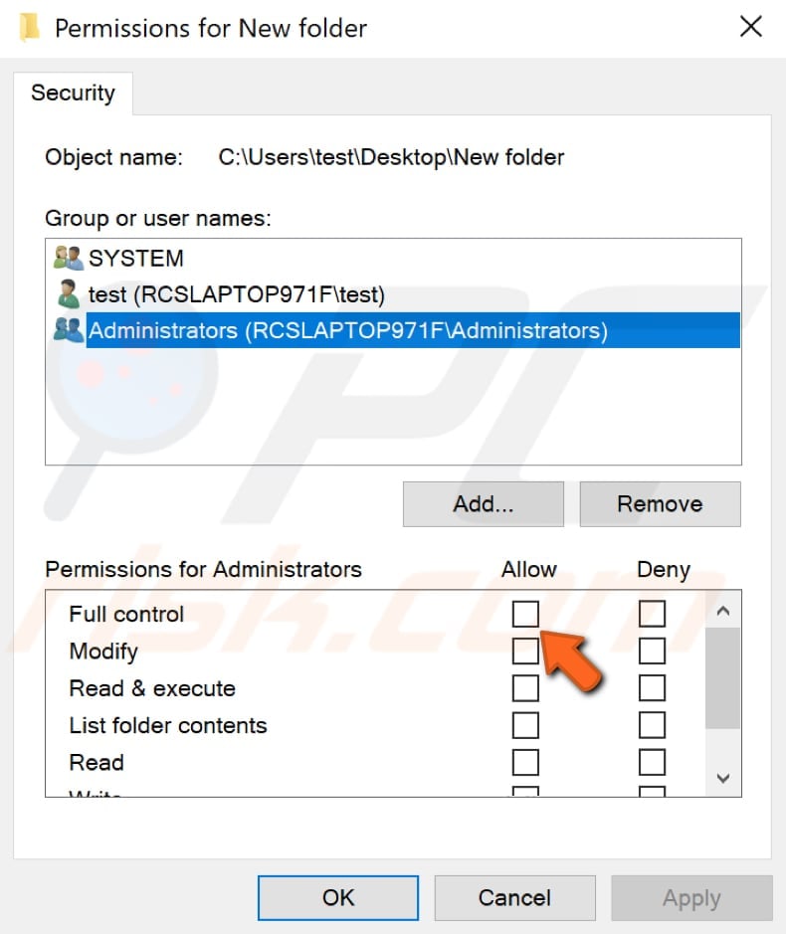The width and height of the screenshot is (786, 934).
Task: Click the scrollbar up arrow
Action: tap(722, 610)
